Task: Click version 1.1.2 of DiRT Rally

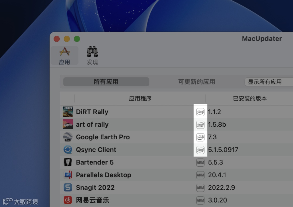Action: (214, 112)
